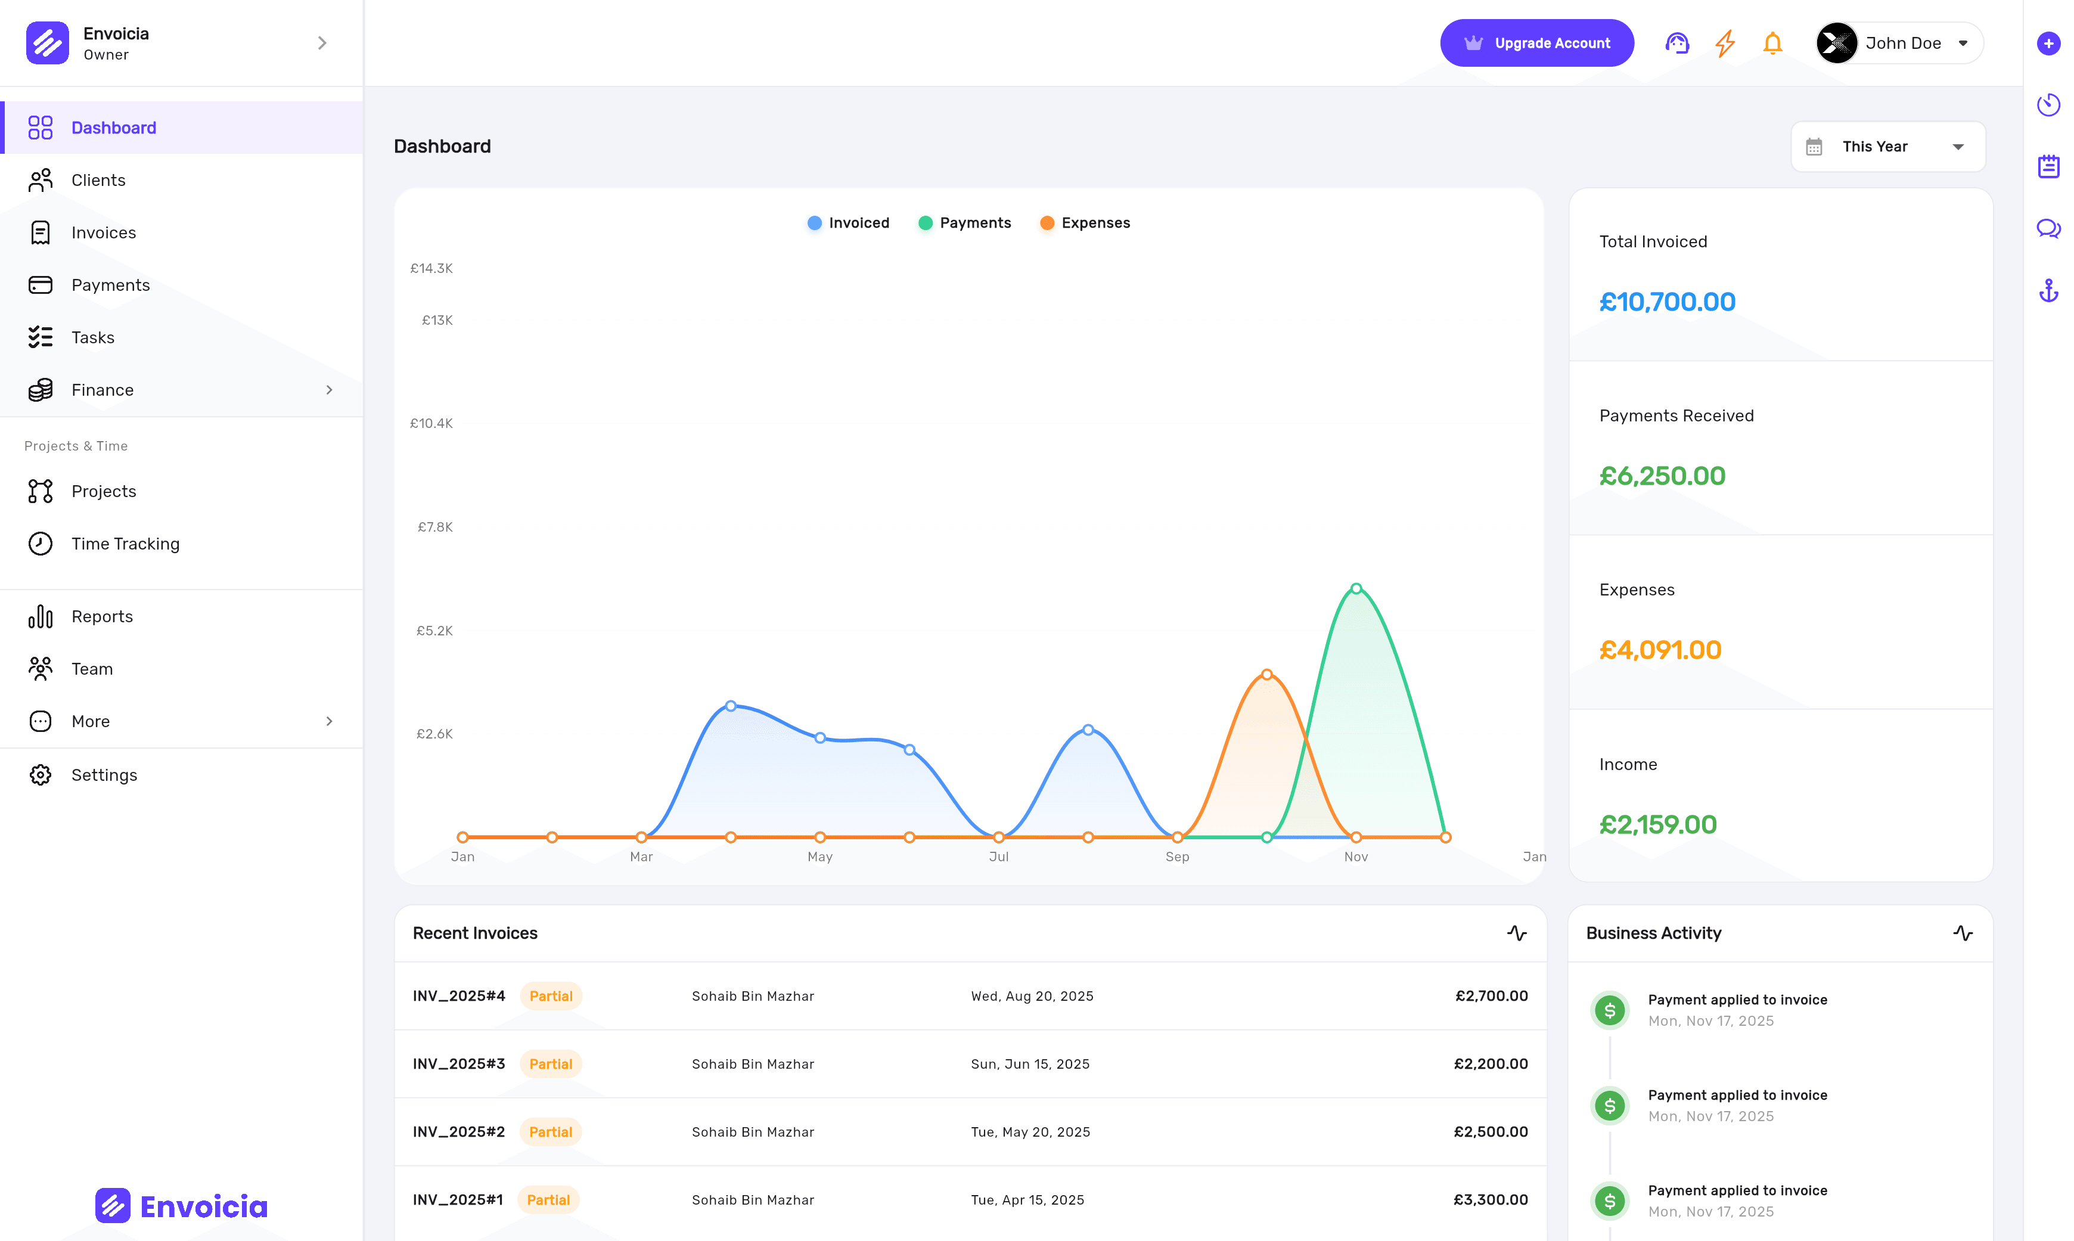Open notifications bell
The width and height of the screenshot is (2074, 1241).
pos(1772,43)
